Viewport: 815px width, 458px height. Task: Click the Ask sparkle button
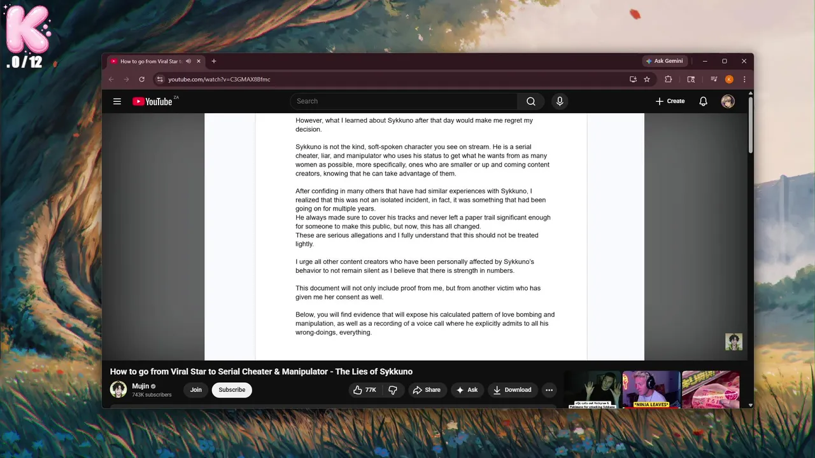click(467, 390)
